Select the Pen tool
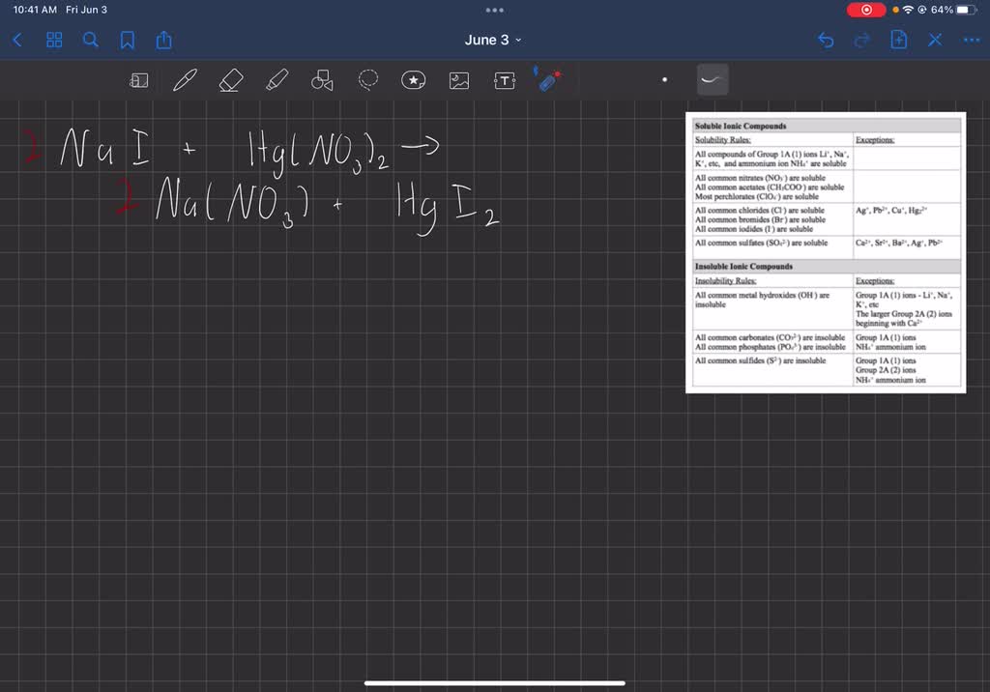 point(184,80)
